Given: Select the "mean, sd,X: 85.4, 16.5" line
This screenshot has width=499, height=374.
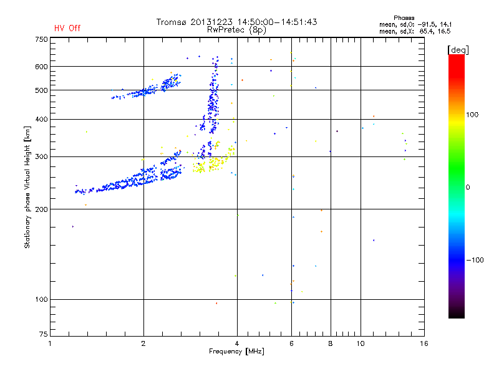Looking at the screenshot, I should click(x=415, y=31).
